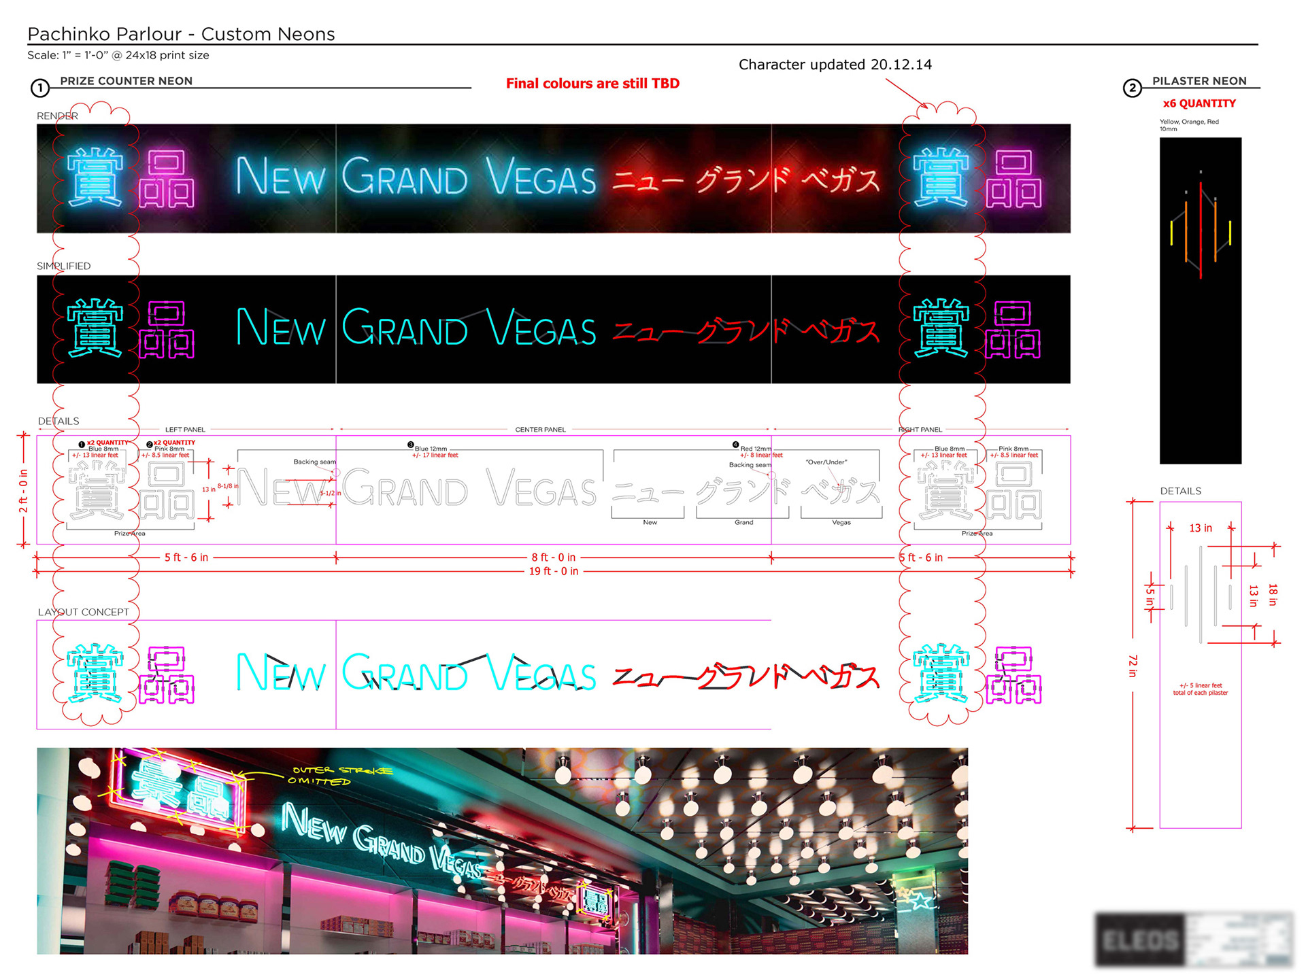The height and width of the screenshot is (979, 1306).
Task: Select 'Blue 8mm' label in the right panel
Action: pyautogui.click(x=949, y=449)
